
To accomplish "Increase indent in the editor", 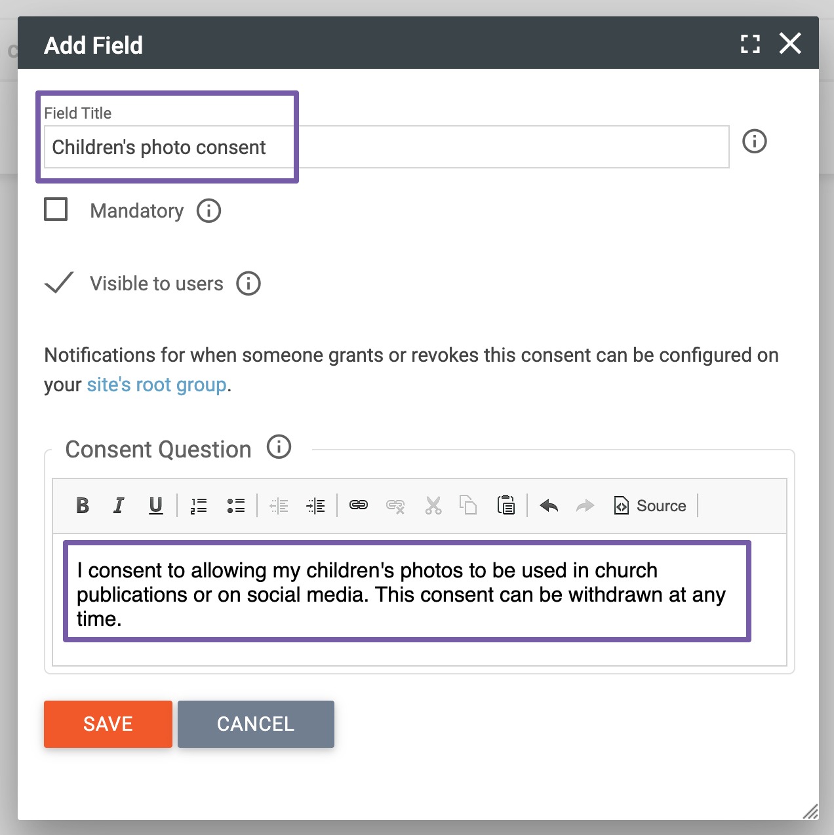I will coord(315,505).
